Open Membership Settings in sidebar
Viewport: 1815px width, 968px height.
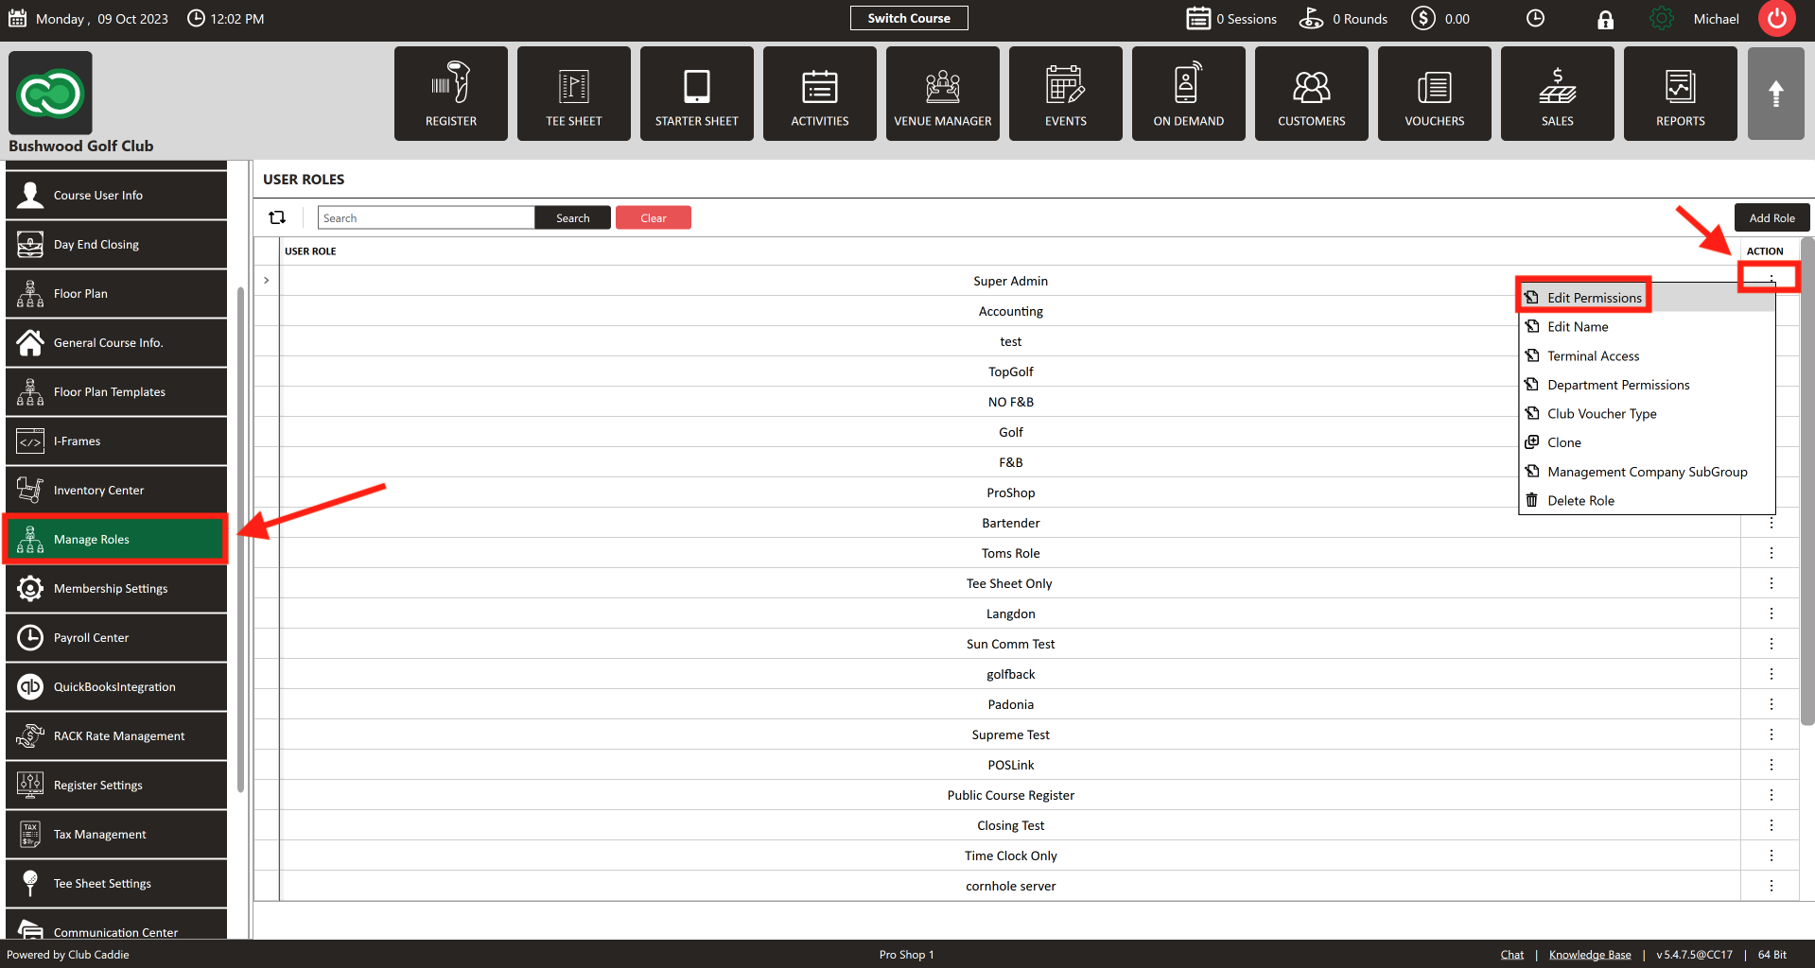pyautogui.click(x=116, y=589)
